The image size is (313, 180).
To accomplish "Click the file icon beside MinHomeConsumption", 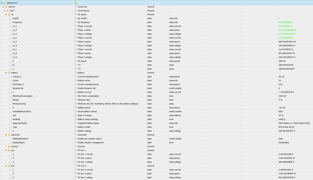I will (10, 96).
